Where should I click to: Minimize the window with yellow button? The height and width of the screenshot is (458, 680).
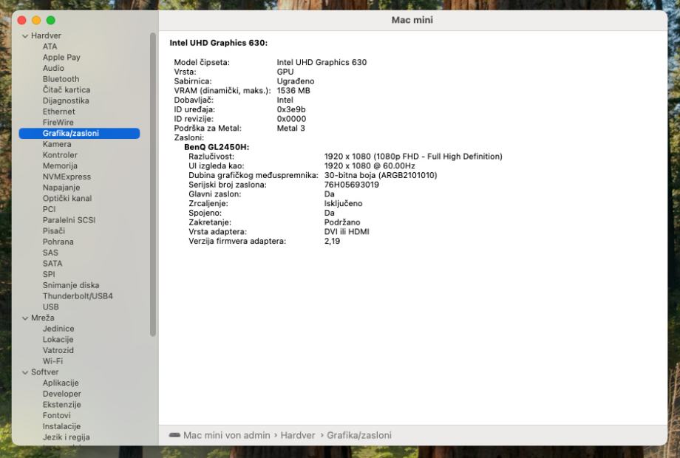36,21
